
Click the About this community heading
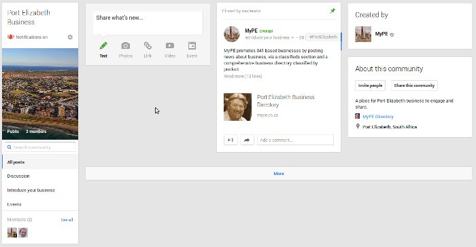389,69
